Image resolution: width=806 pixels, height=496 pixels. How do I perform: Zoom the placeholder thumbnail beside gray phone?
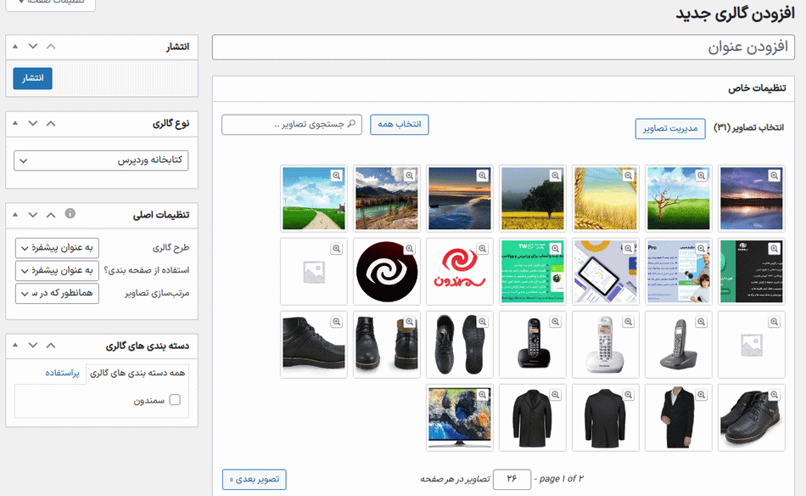(x=774, y=322)
